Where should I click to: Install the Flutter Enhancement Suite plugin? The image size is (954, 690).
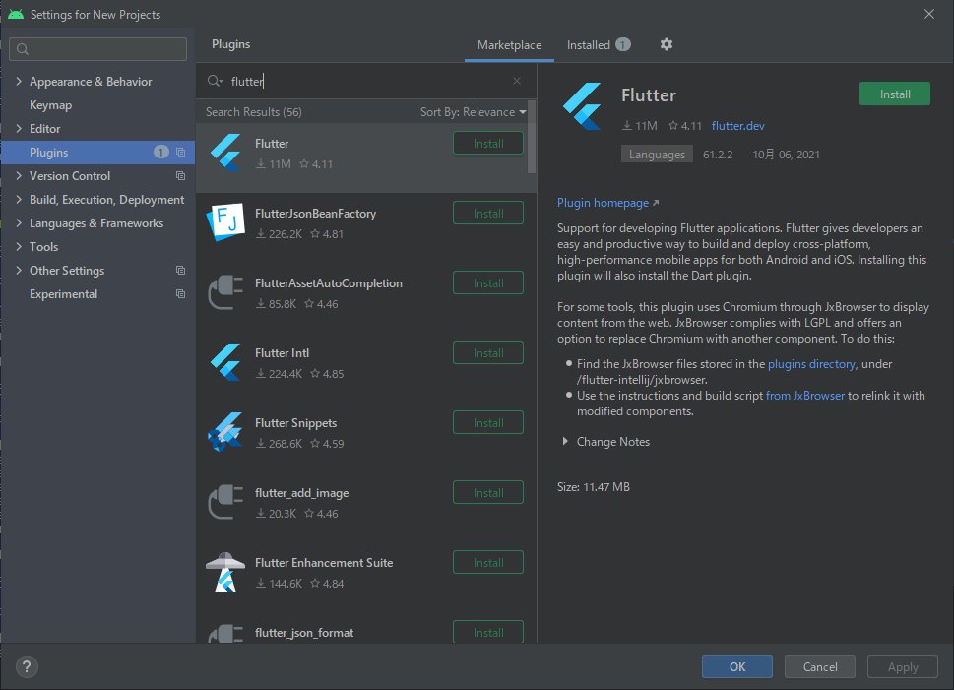click(x=488, y=563)
